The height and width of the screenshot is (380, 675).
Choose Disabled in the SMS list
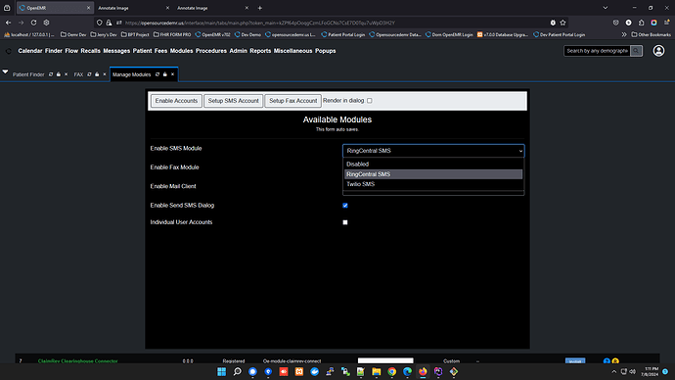433,165
